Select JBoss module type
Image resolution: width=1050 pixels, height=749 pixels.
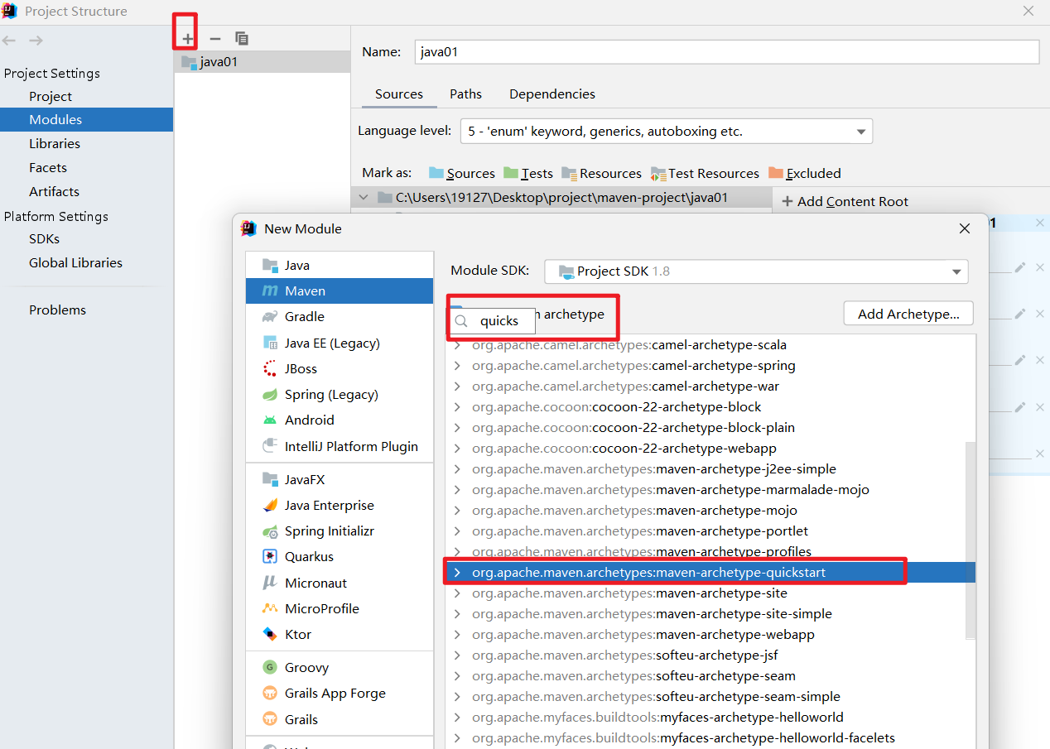340,368
